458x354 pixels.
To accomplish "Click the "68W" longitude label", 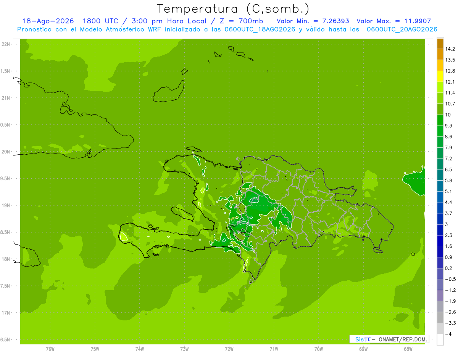I will click(x=408, y=349).
